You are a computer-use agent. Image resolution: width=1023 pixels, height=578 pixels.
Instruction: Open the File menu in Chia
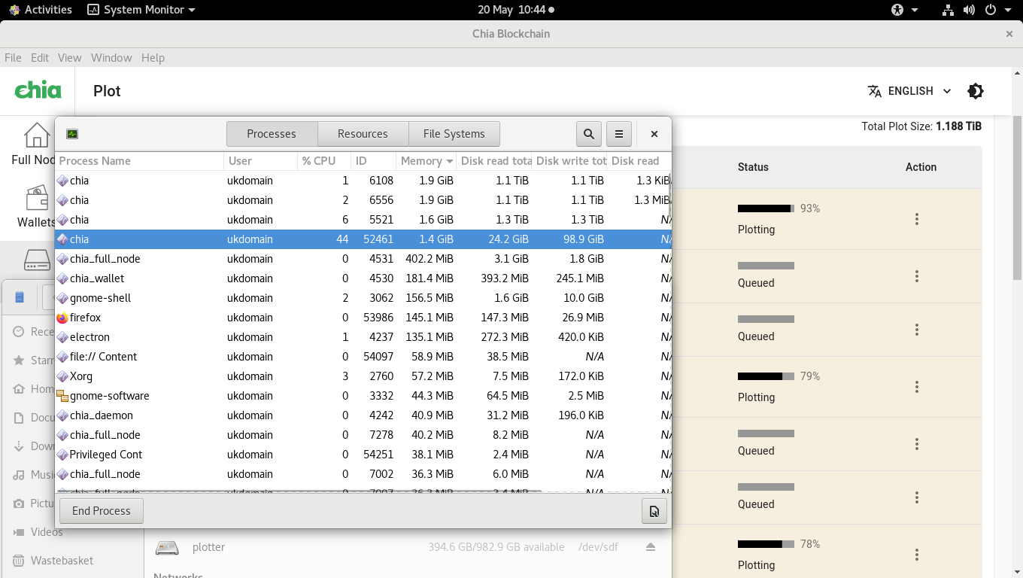point(13,58)
